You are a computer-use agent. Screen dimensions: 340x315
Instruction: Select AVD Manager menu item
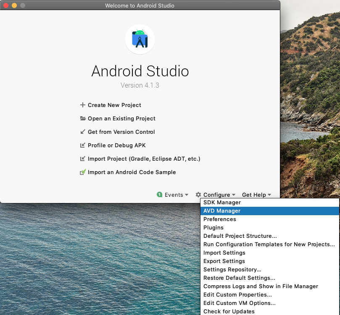click(x=270, y=211)
